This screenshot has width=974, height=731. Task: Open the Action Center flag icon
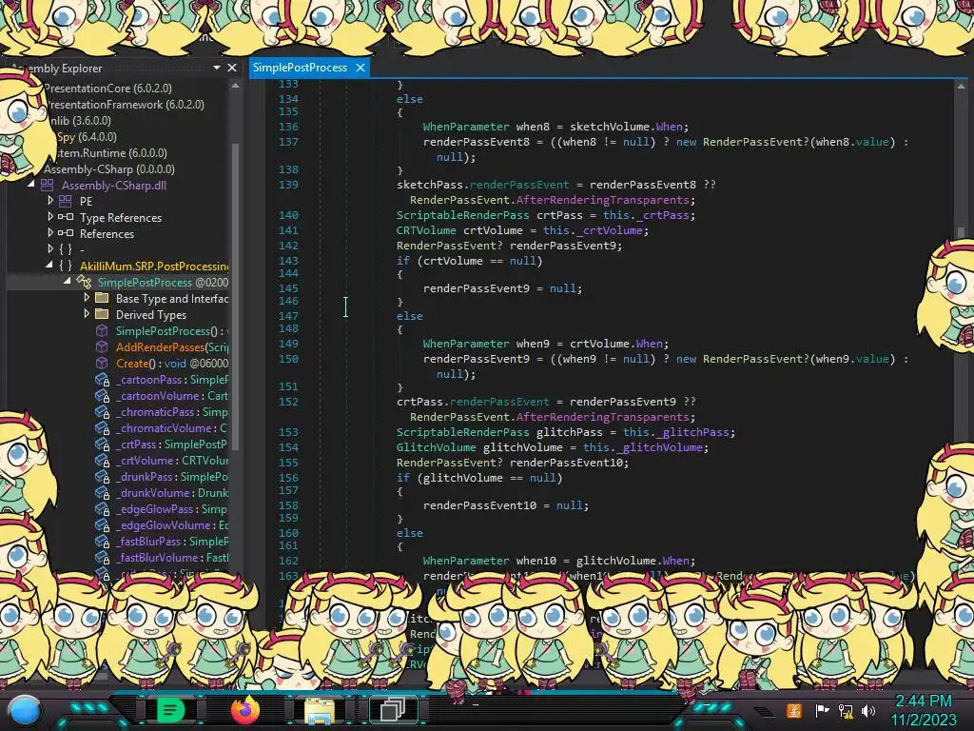pos(822,710)
